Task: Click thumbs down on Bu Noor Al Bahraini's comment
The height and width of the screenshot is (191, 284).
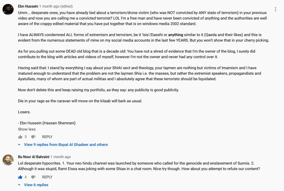Action: (33, 177)
